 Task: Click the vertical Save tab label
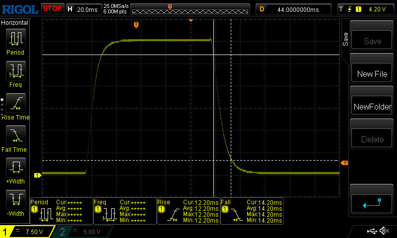(x=345, y=39)
